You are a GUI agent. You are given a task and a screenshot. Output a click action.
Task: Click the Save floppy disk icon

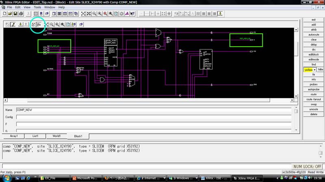point(15,14)
